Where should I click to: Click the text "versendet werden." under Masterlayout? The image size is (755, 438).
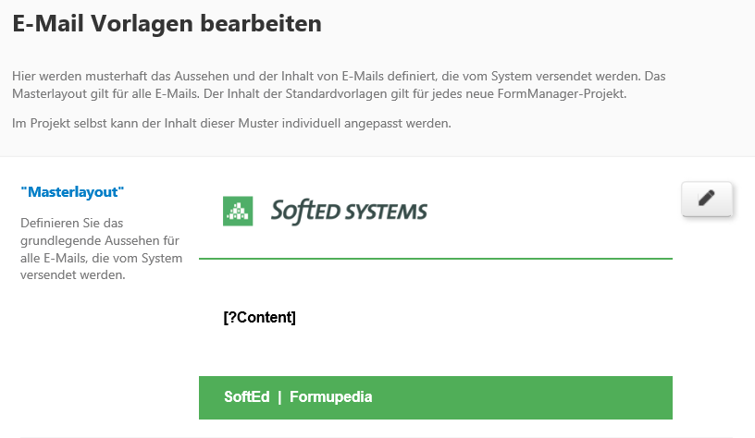point(73,275)
